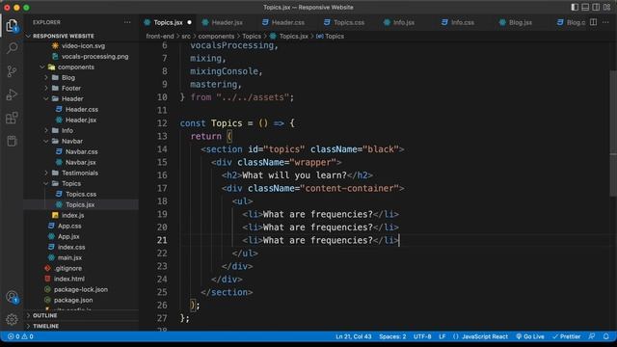Open main.jsx file
Screen dimensions: 617x347
click(x=69, y=257)
